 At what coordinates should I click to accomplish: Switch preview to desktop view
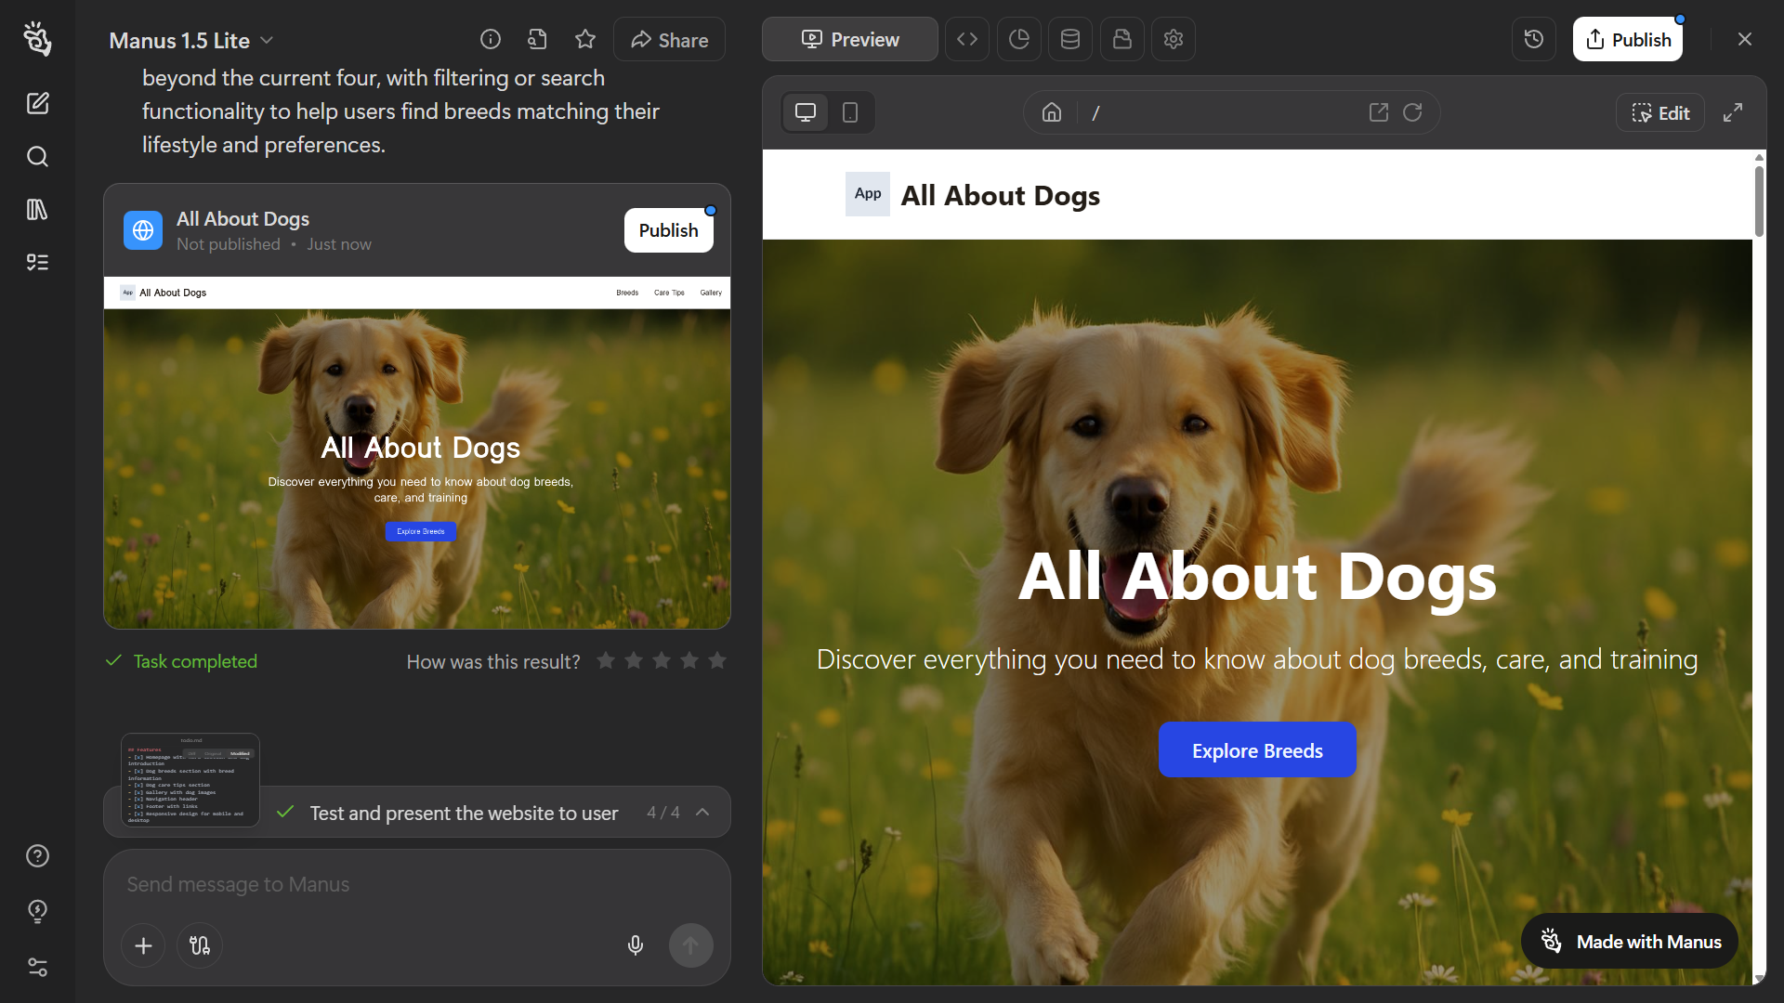[x=805, y=111]
